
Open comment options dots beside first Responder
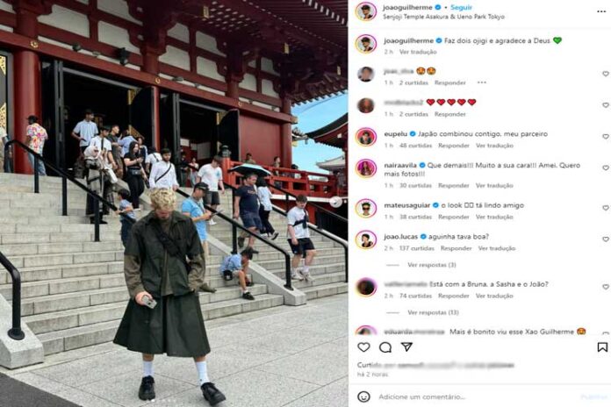[482, 82]
